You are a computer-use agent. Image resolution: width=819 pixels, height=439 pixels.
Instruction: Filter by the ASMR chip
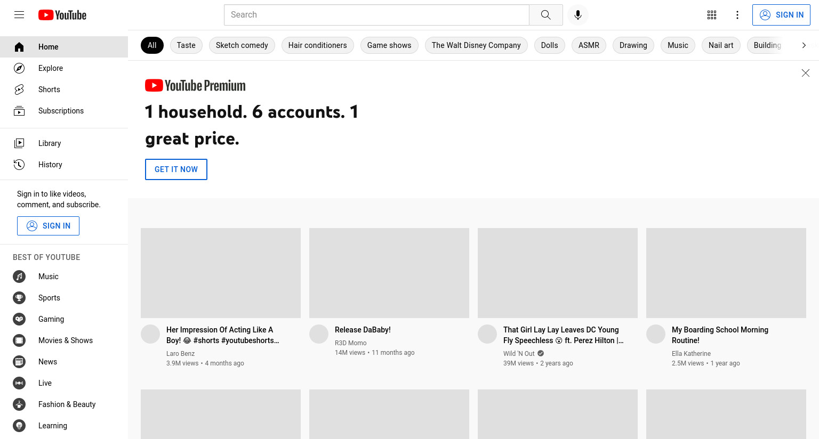(589, 45)
